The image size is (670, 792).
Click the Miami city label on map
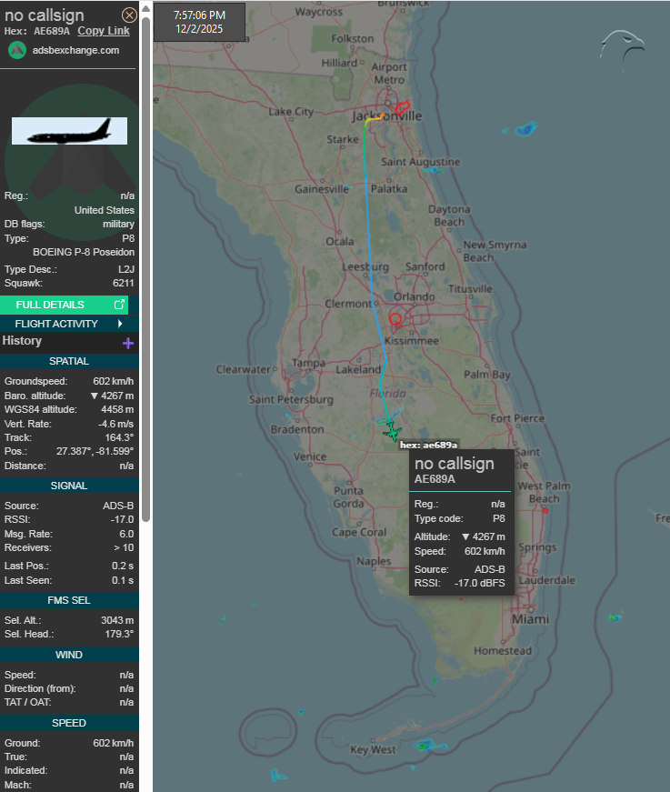[x=530, y=619]
